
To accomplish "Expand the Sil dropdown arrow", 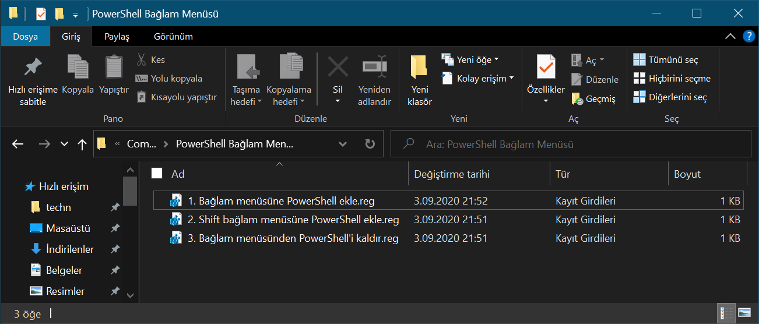I will 338,101.
